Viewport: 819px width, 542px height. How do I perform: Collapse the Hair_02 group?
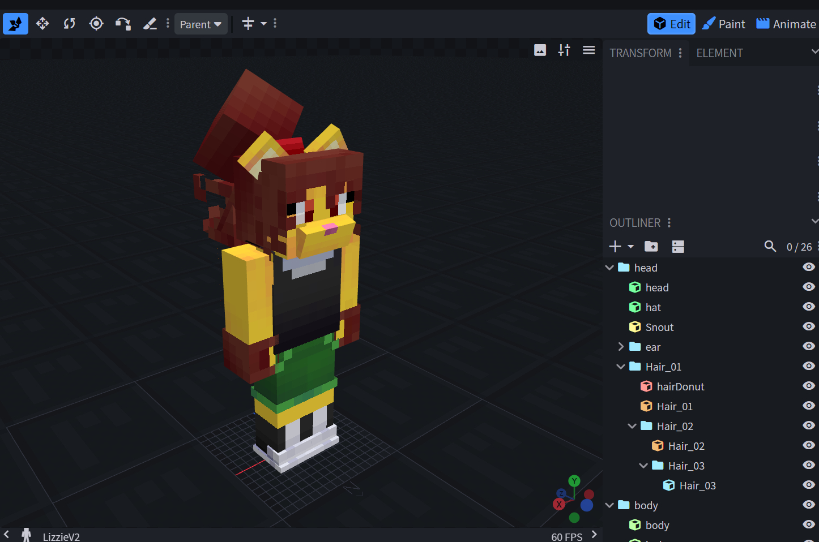[632, 426]
